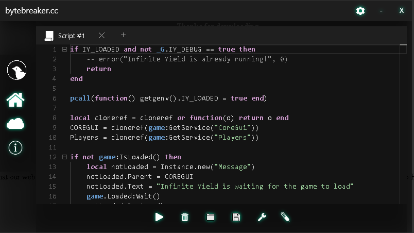Screen dimensions: 414x233
Task: Click 'local cloneref' on line 8
Action: (x=98, y=118)
